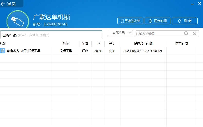Click the 投标工具 abbreviation cell
Screen dimensions: 203x127
(x=66, y=51)
